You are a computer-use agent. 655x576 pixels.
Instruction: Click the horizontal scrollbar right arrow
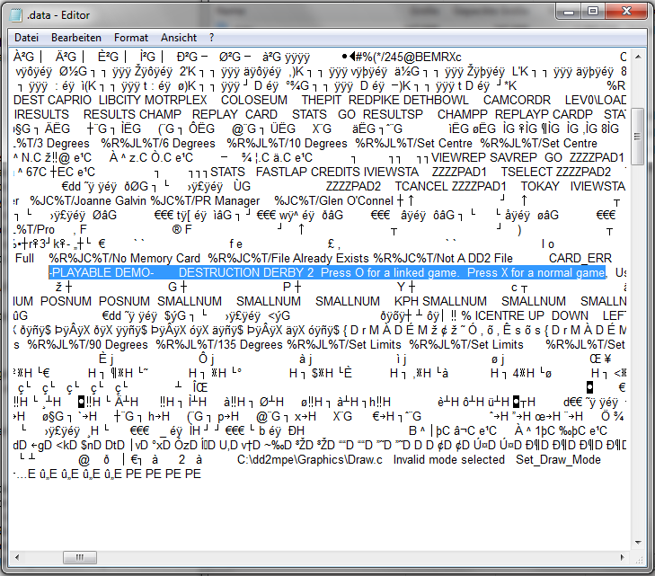click(620, 558)
